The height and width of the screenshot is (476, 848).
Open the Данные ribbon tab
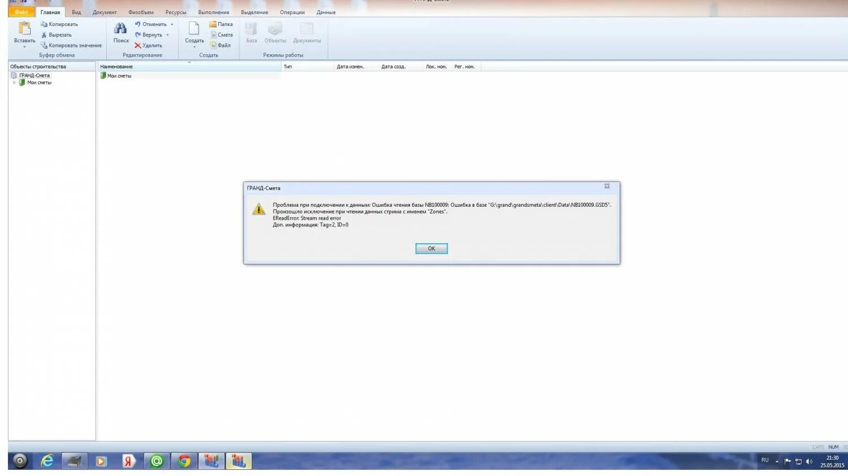click(326, 12)
